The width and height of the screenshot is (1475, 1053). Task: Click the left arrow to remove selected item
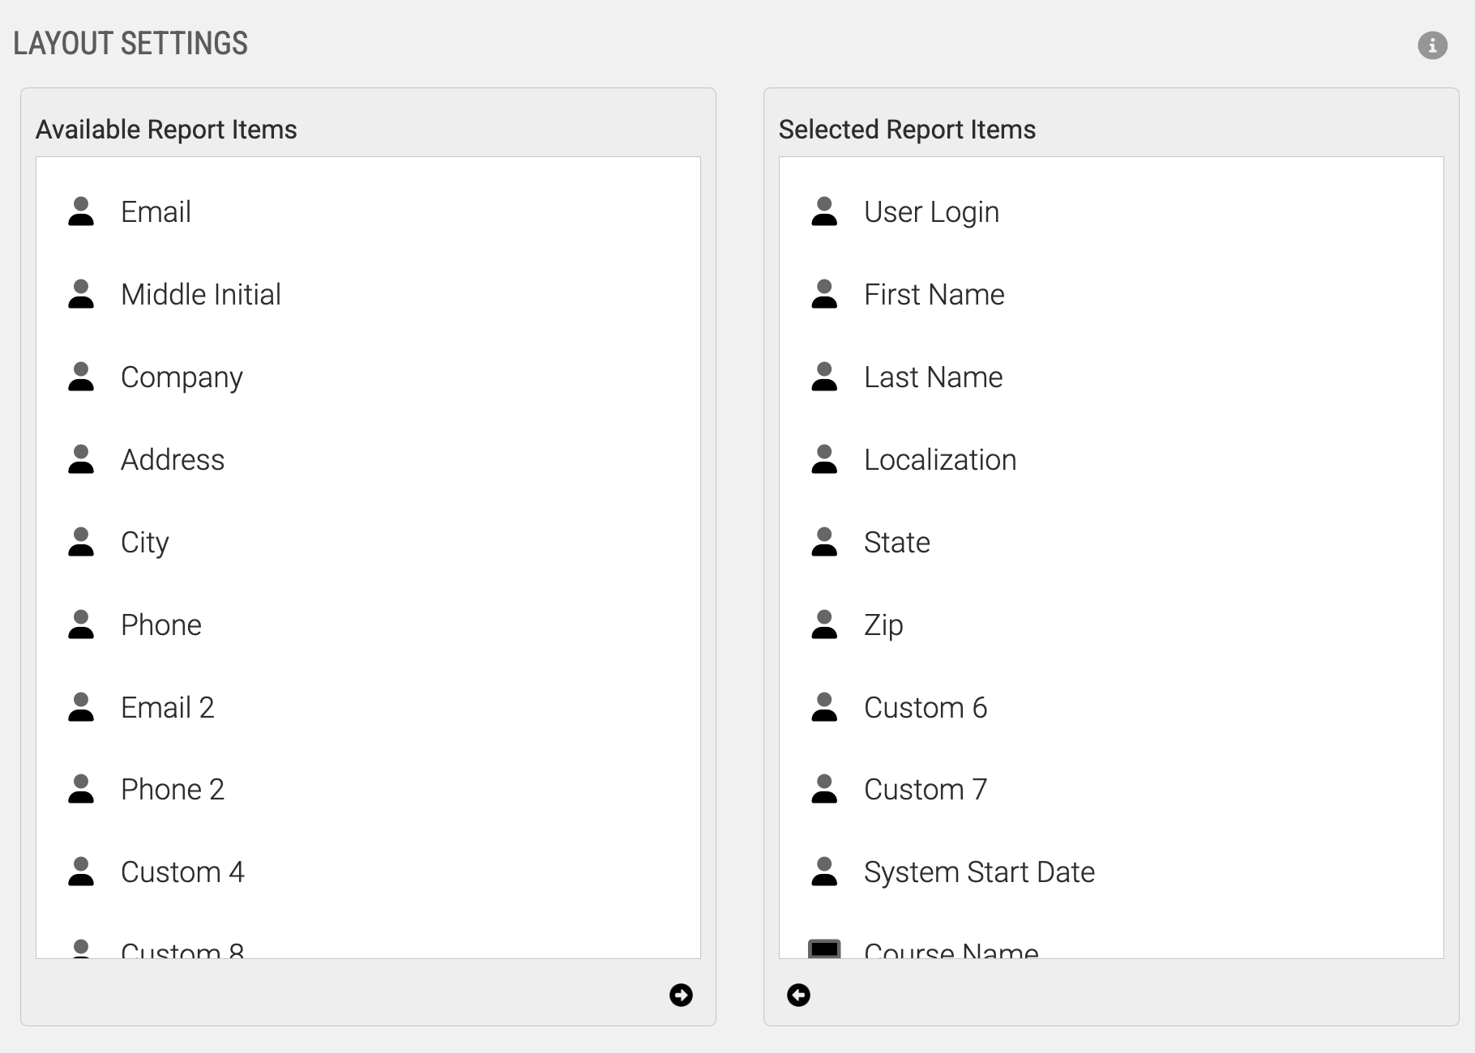(x=798, y=995)
